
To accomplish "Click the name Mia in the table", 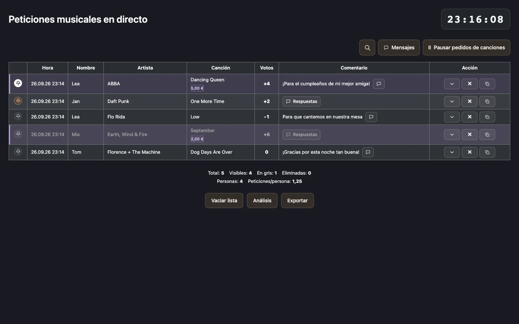I will 76,135.
